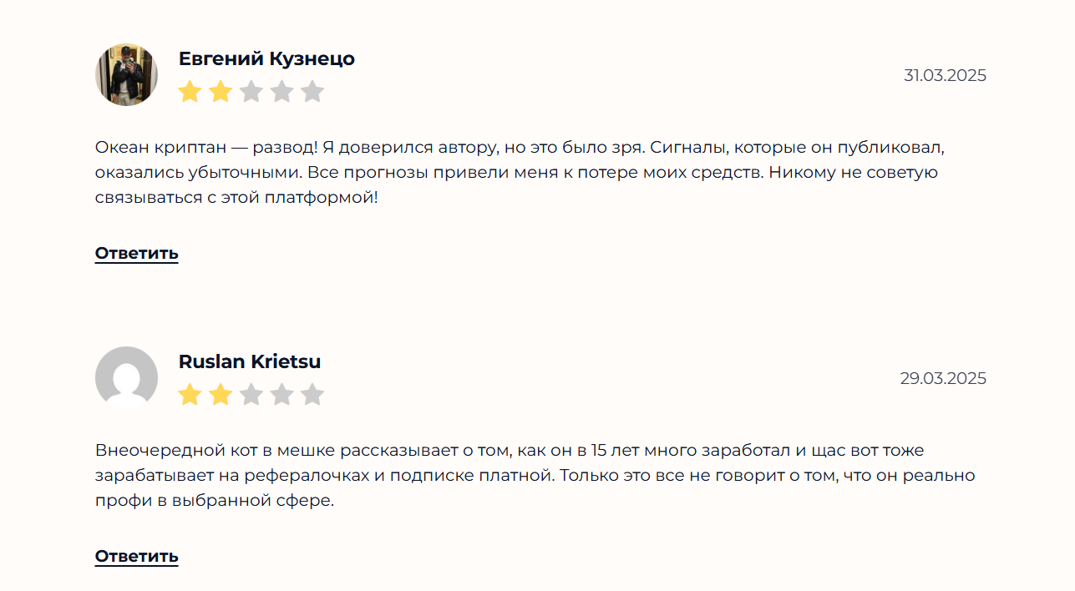Image resolution: width=1075 pixels, height=591 pixels.
Task: Open Евгений Кузнецо's profile photo
Action: pos(126,75)
